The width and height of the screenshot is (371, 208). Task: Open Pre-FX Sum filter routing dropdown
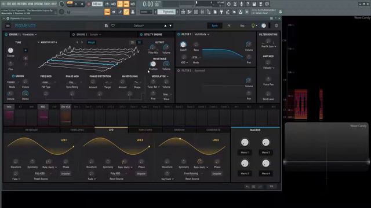(x=268, y=46)
